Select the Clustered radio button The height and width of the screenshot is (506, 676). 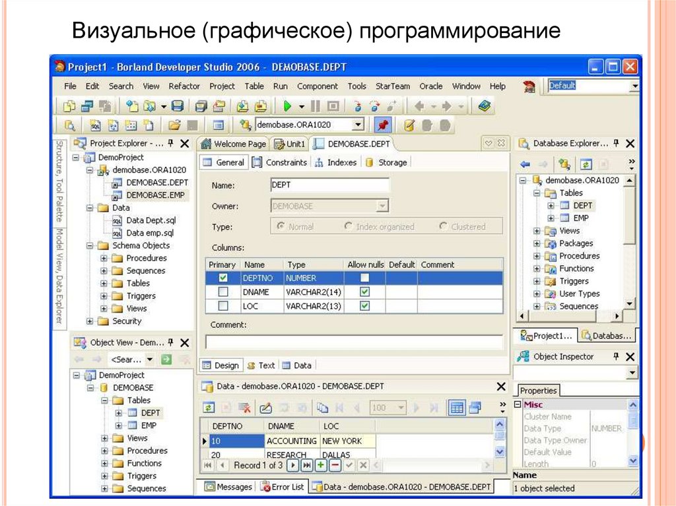click(443, 226)
